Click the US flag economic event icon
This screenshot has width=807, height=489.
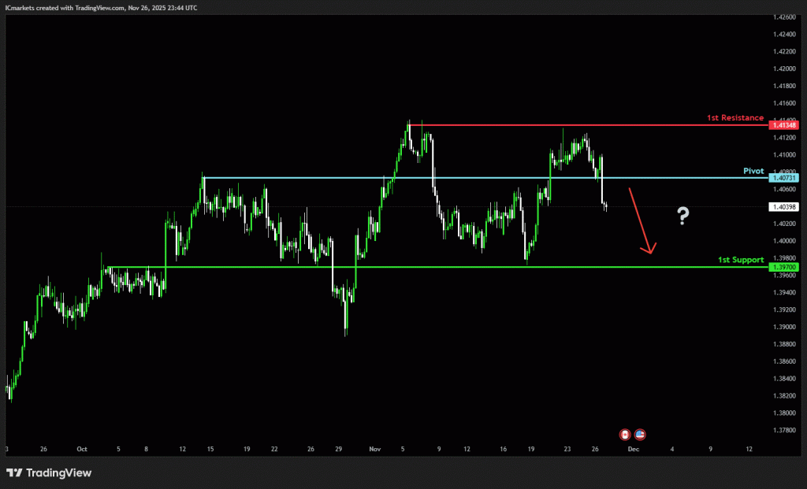coord(640,434)
